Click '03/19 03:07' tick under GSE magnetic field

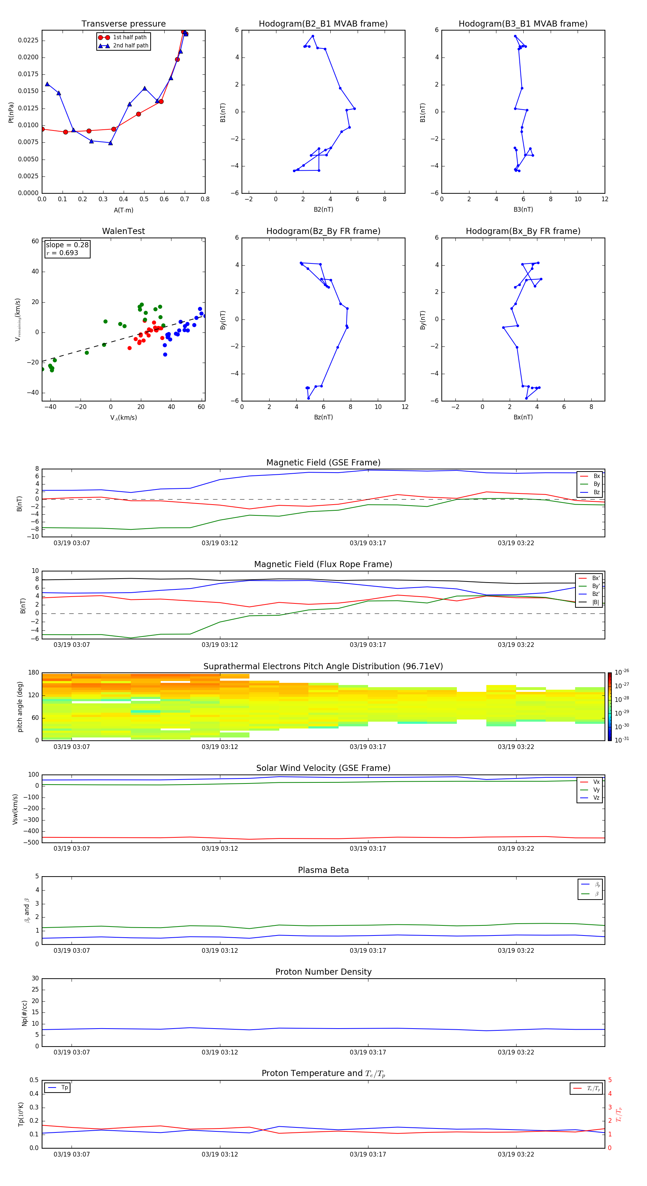click(72, 543)
